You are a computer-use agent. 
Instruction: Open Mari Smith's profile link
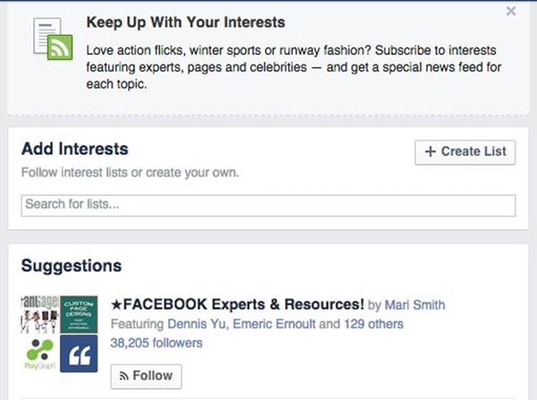(x=415, y=305)
